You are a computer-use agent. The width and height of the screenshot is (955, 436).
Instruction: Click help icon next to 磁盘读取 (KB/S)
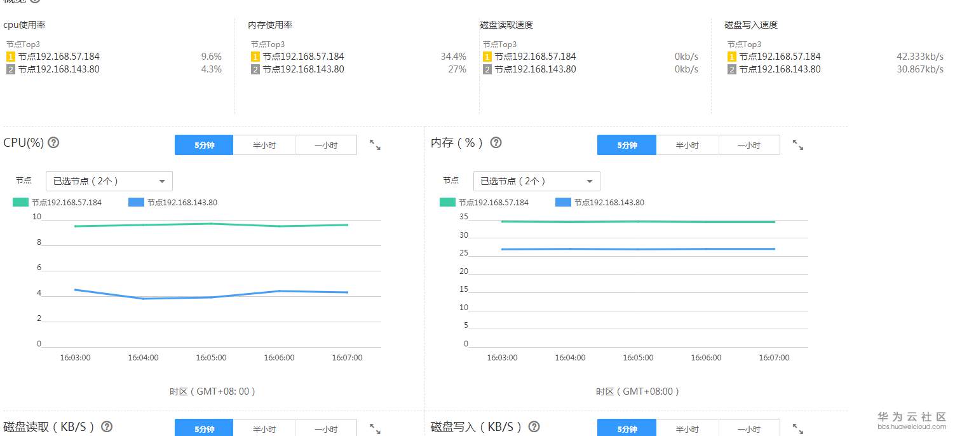[x=107, y=426]
